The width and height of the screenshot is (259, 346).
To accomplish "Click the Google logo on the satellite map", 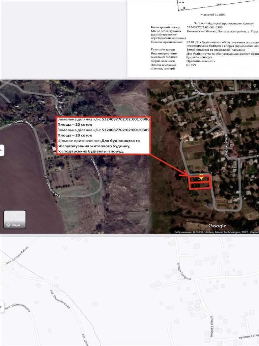I will coord(217,226).
